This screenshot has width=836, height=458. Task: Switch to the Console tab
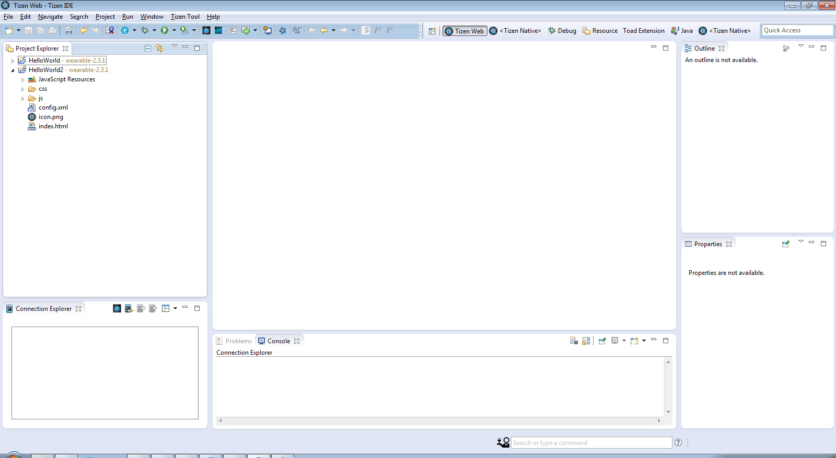coord(279,341)
